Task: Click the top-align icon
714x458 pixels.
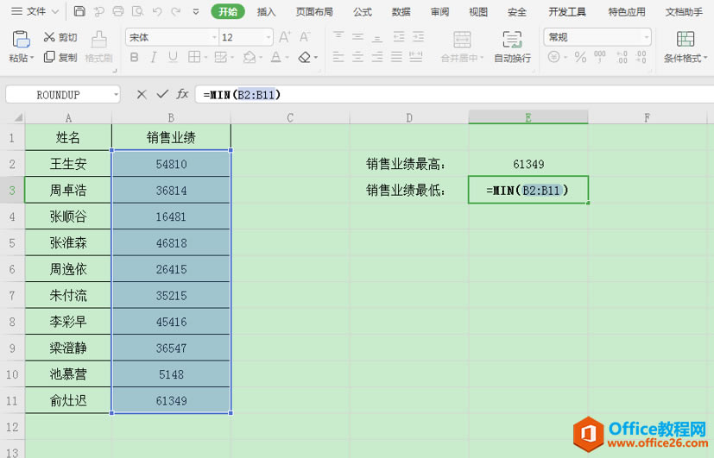Action: point(338,36)
